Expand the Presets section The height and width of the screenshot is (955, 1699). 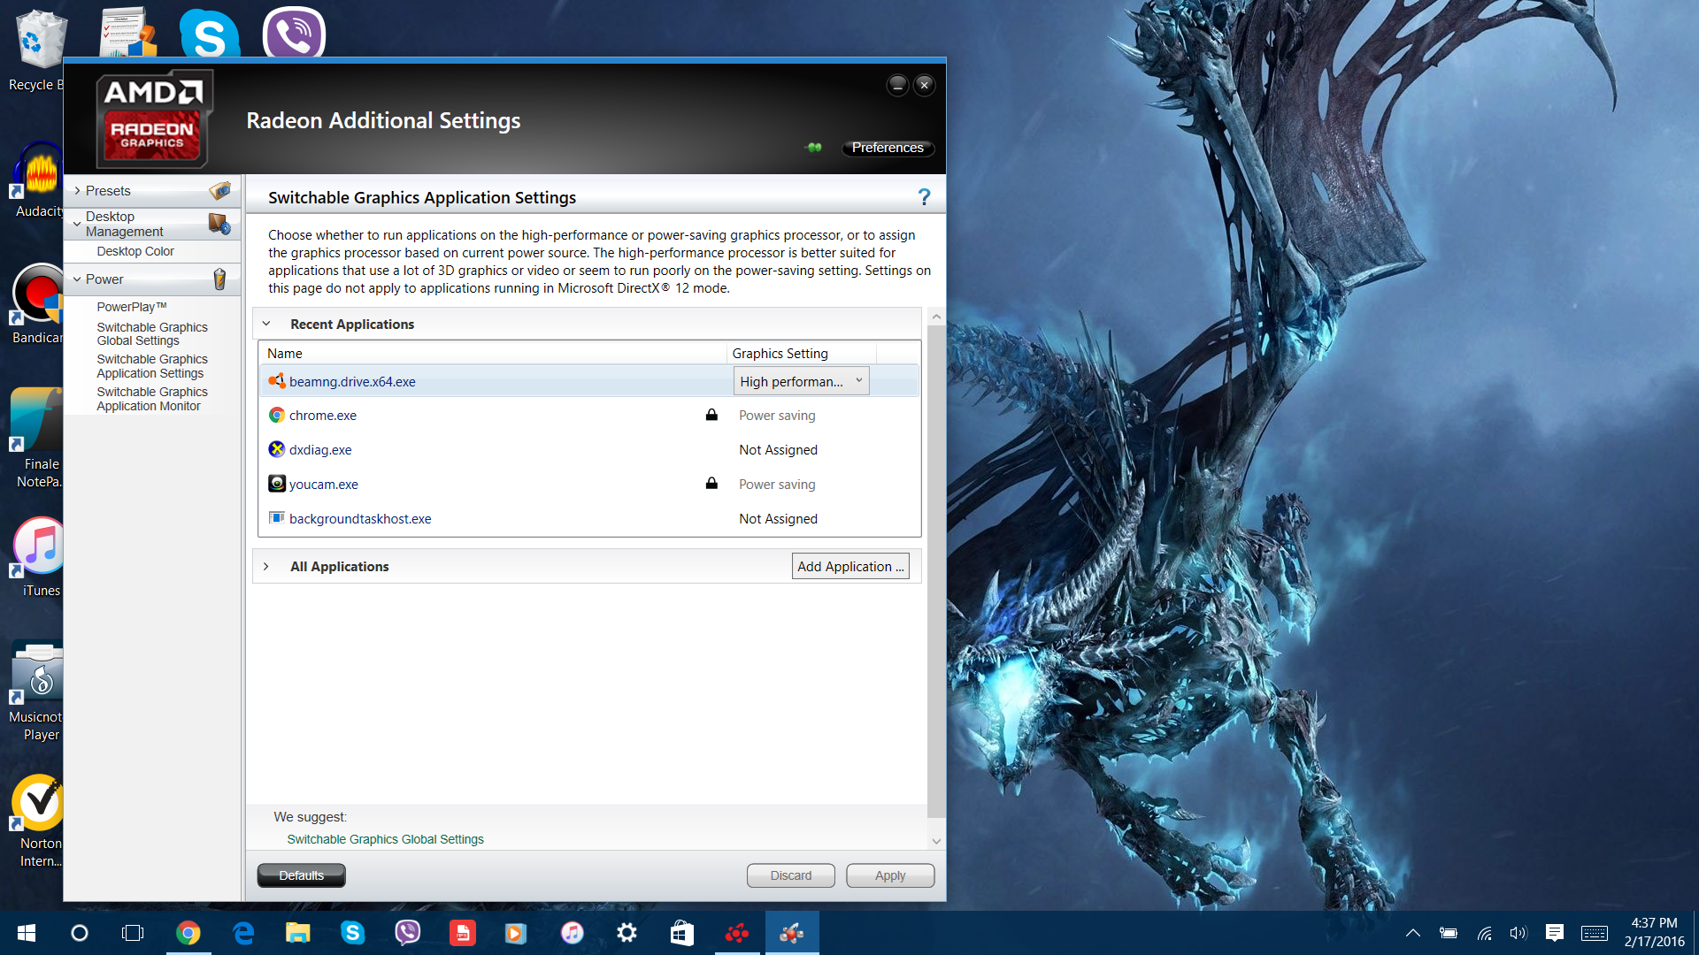point(78,191)
